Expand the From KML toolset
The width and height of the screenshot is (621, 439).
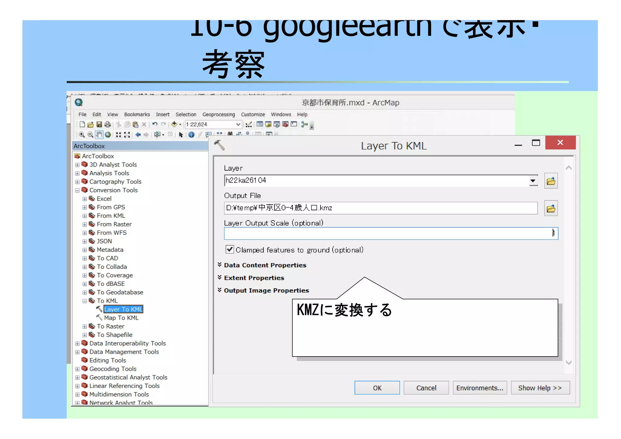[x=85, y=216]
